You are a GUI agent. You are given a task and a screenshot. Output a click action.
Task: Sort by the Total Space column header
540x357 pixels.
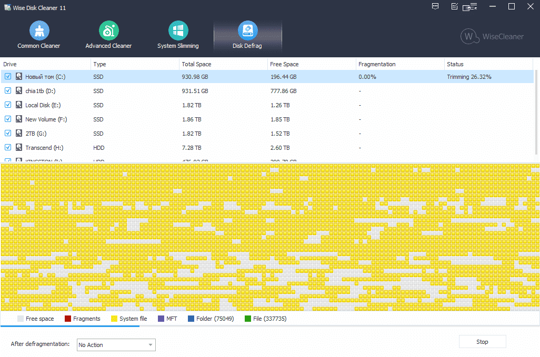(223, 64)
